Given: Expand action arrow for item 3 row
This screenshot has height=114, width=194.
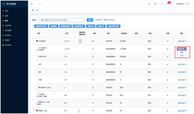Looking at the screenshot, I should point(185,88).
